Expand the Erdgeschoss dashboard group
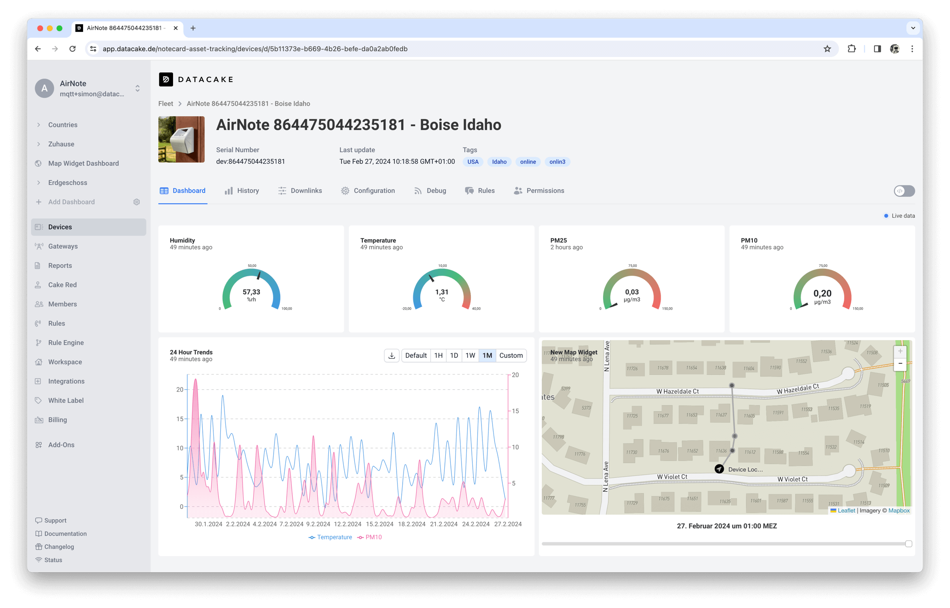This screenshot has width=950, height=608. (39, 183)
